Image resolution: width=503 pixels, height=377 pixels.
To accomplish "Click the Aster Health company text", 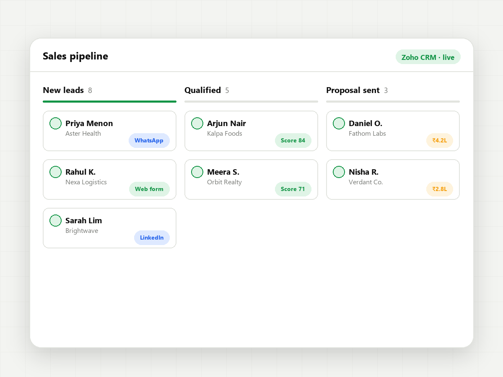I will [x=83, y=134].
